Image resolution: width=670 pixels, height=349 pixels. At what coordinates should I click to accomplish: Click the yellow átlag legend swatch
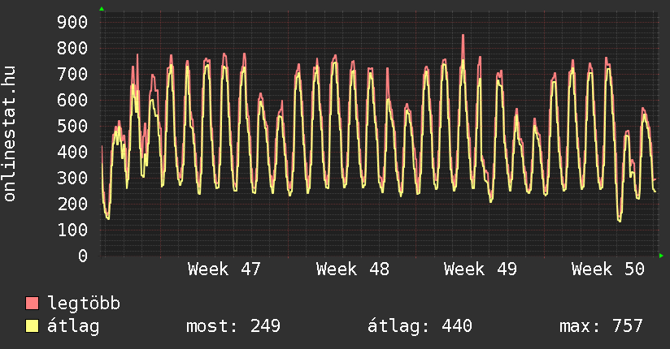tap(33, 326)
